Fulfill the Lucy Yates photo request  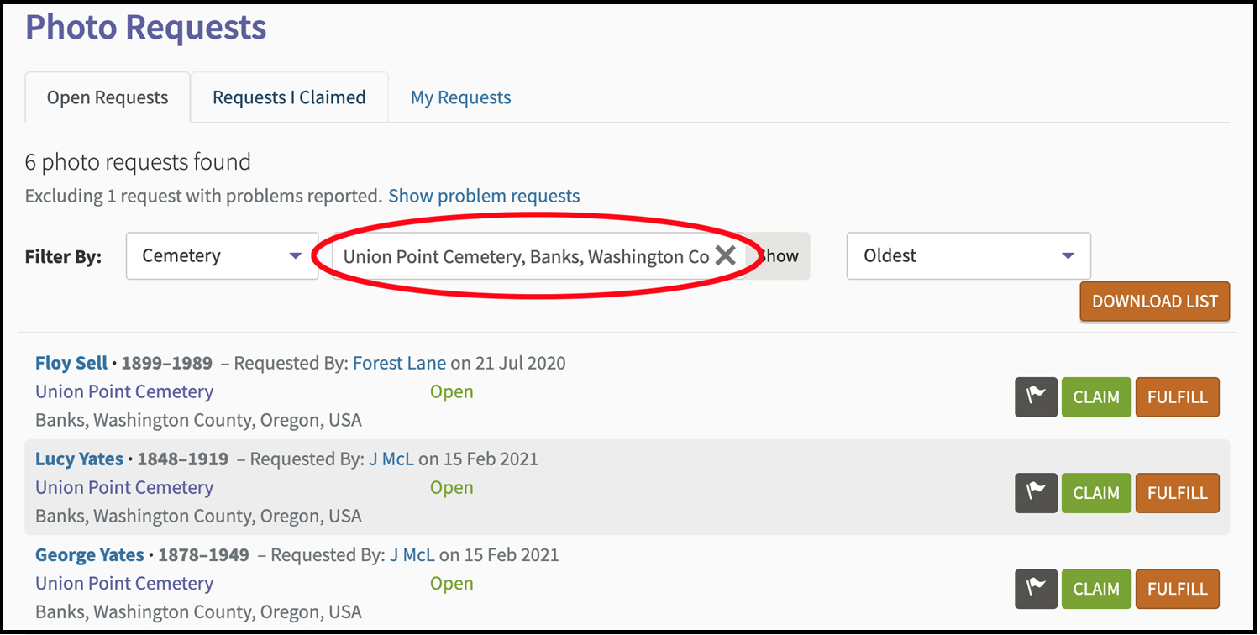click(1177, 493)
